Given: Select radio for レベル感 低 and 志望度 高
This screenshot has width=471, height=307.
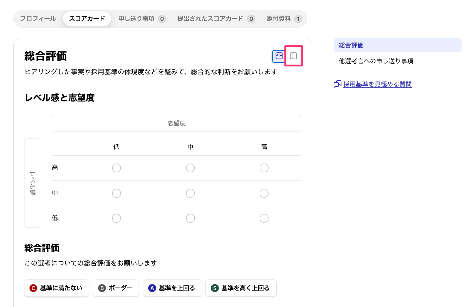Looking at the screenshot, I should click(264, 218).
